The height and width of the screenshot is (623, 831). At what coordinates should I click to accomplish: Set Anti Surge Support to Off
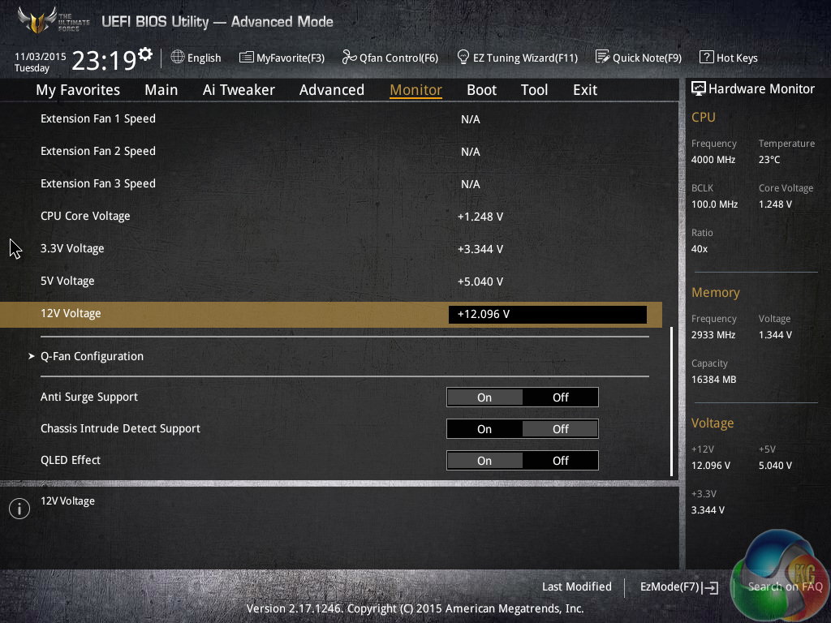pos(560,397)
